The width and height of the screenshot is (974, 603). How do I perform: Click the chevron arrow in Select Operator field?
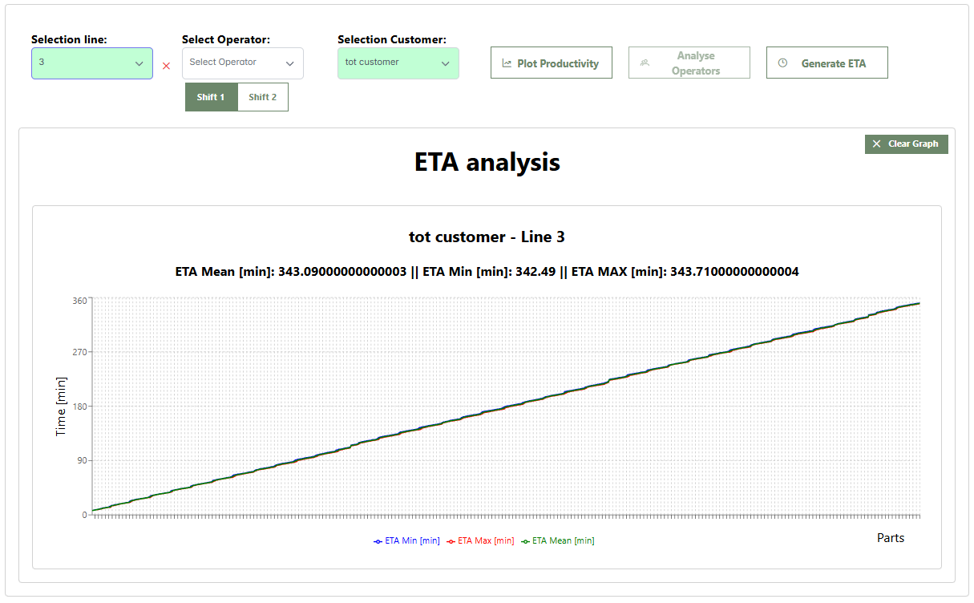click(289, 63)
